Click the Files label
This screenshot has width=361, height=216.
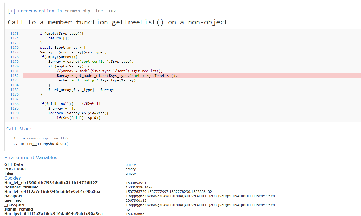(x=9, y=173)
